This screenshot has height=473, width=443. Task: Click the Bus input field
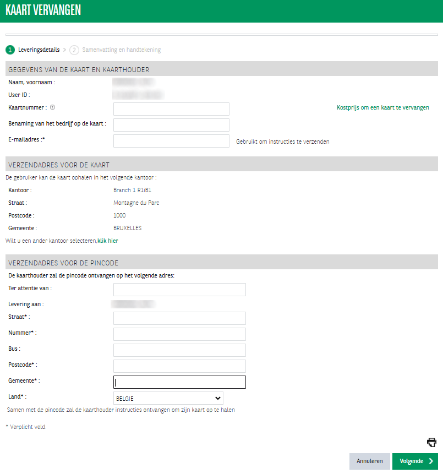point(179,350)
